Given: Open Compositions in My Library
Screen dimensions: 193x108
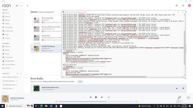Looking at the screenshot, I should (10, 61).
